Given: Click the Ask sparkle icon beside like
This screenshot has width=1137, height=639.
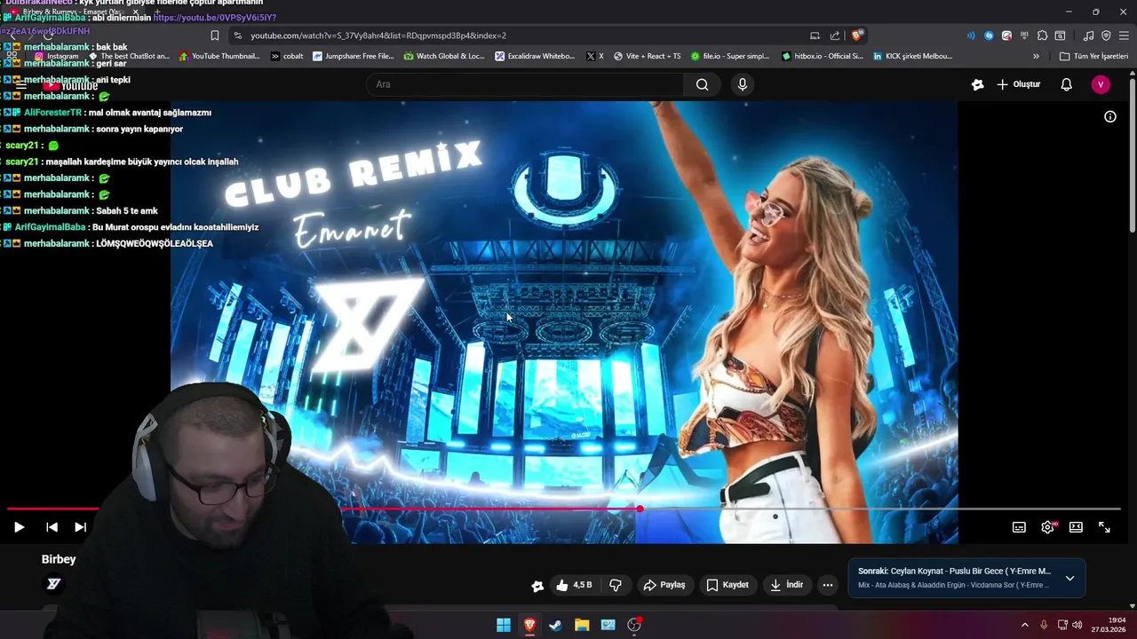Looking at the screenshot, I should coord(537,585).
